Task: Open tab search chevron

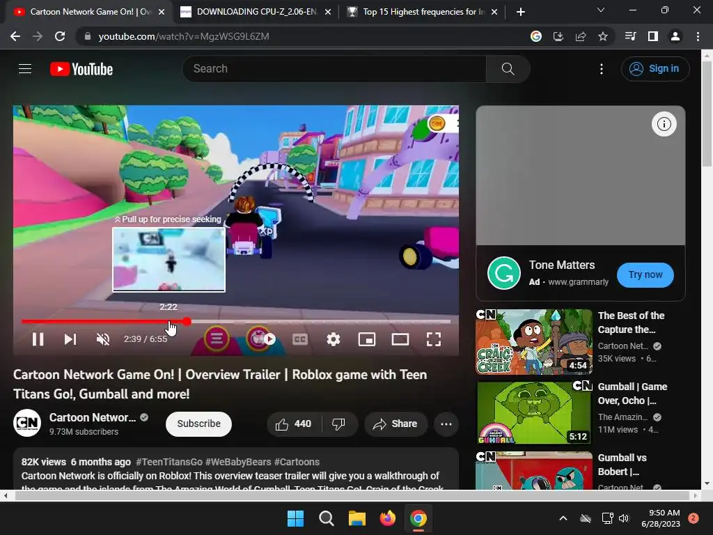Action: (x=601, y=10)
